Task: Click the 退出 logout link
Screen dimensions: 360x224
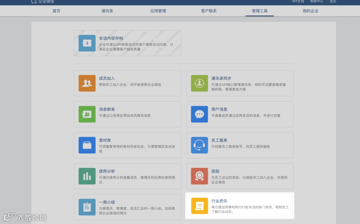Action: (333, 1)
